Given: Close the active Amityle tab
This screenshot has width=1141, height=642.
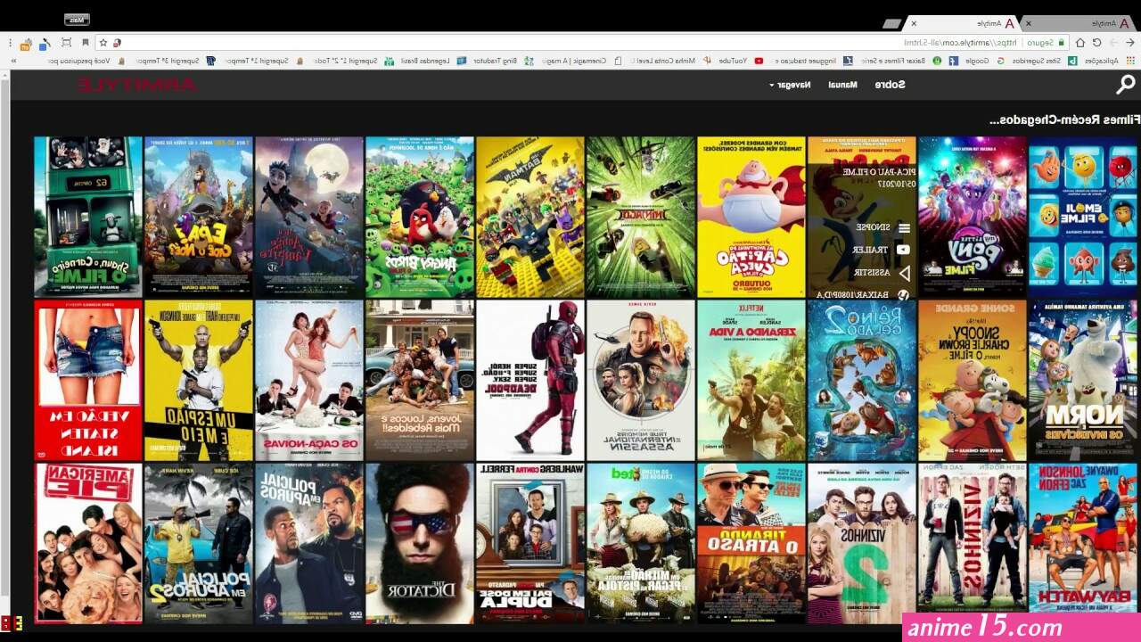Looking at the screenshot, I should [x=914, y=23].
